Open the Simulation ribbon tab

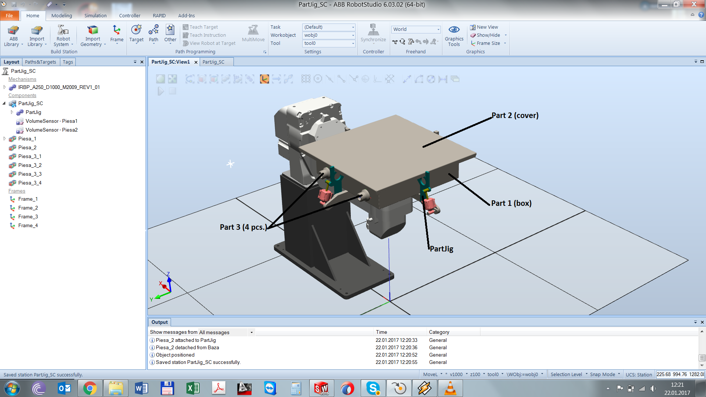(x=96, y=15)
